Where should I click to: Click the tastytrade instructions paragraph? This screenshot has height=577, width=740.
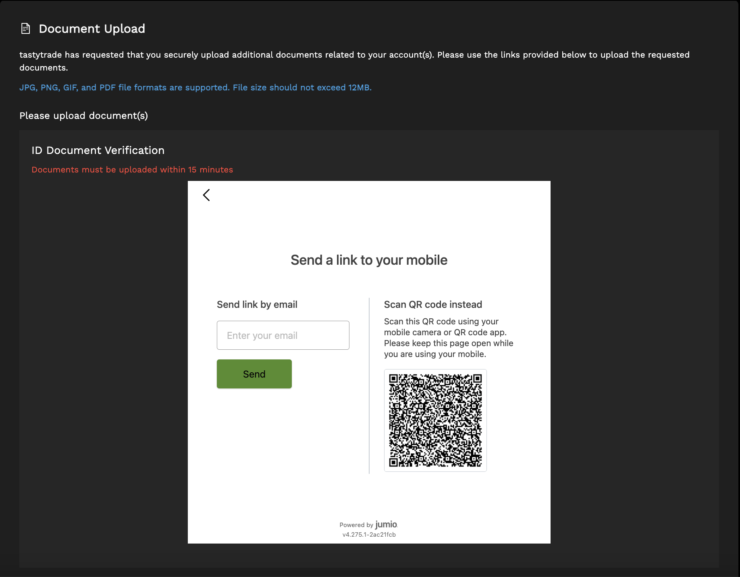point(355,61)
